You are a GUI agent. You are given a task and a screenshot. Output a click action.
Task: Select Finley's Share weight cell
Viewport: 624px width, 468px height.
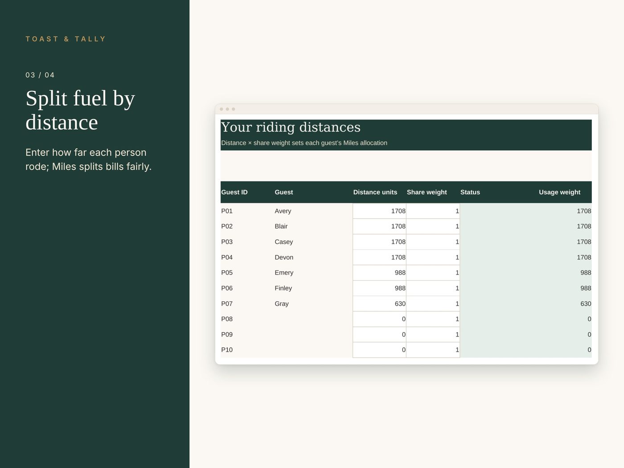tap(433, 288)
